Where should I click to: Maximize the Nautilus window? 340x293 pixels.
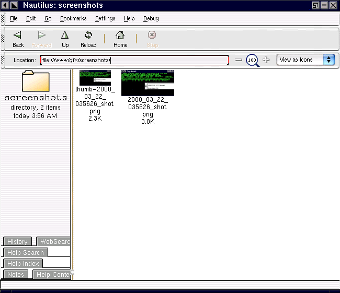(315, 5)
